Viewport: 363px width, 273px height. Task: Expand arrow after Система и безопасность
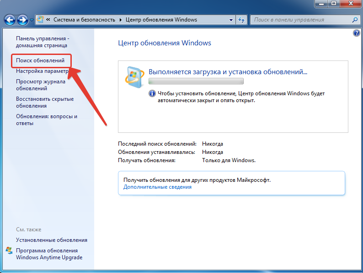tap(121, 20)
